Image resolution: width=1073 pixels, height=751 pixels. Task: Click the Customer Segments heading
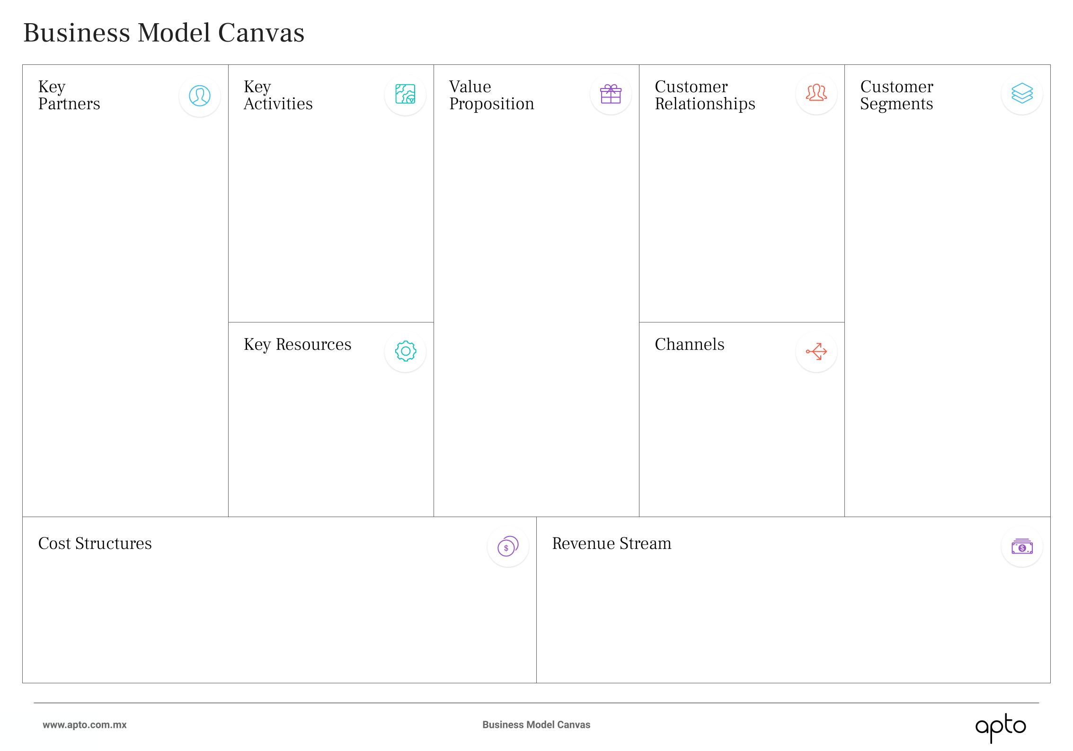point(896,95)
